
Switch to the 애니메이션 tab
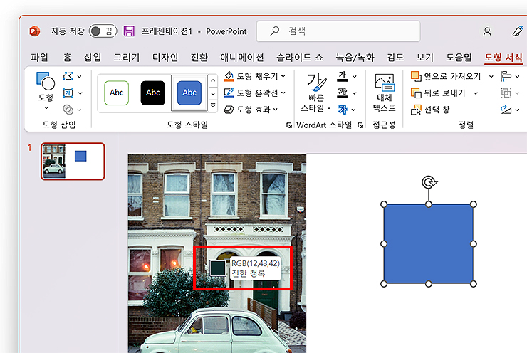[x=242, y=58]
